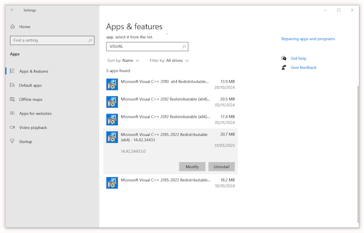Click the Give feedback icon

coord(284,68)
